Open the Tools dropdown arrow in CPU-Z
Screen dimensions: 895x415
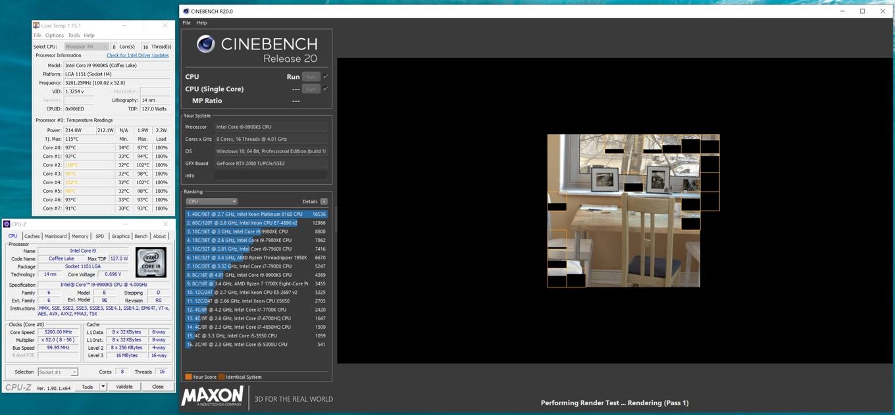[103, 387]
